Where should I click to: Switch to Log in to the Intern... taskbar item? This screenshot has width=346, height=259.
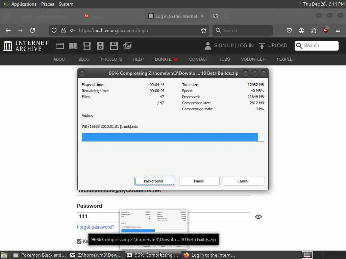(x=209, y=255)
